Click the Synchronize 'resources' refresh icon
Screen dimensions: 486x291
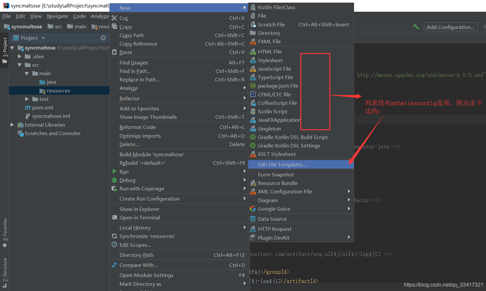114,236
